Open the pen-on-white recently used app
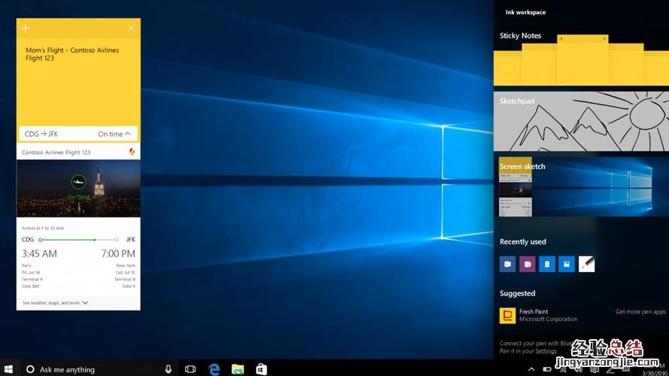Viewport: 669px width, 376px height. point(586,264)
